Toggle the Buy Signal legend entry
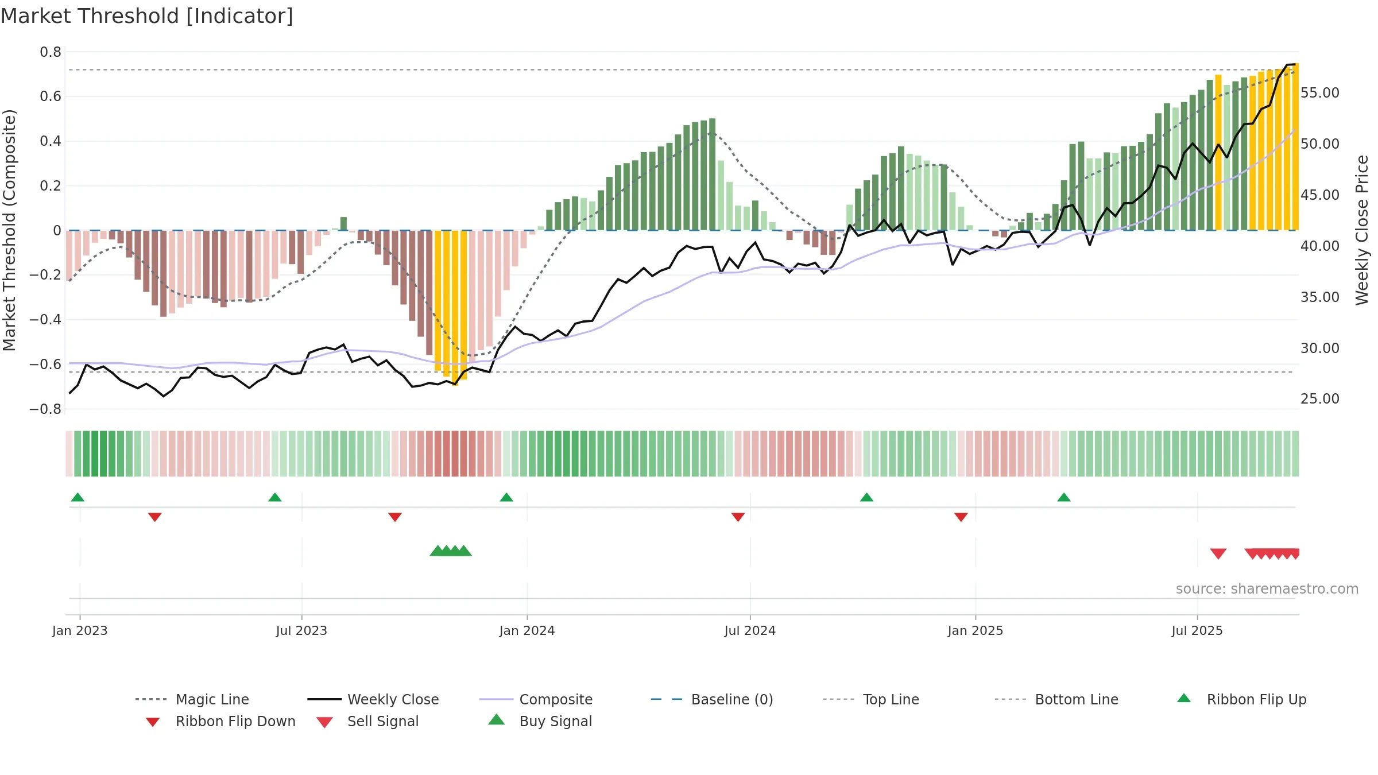Image resolution: width=1378 pixels, height=775 pixels. (x=540, y=721)
